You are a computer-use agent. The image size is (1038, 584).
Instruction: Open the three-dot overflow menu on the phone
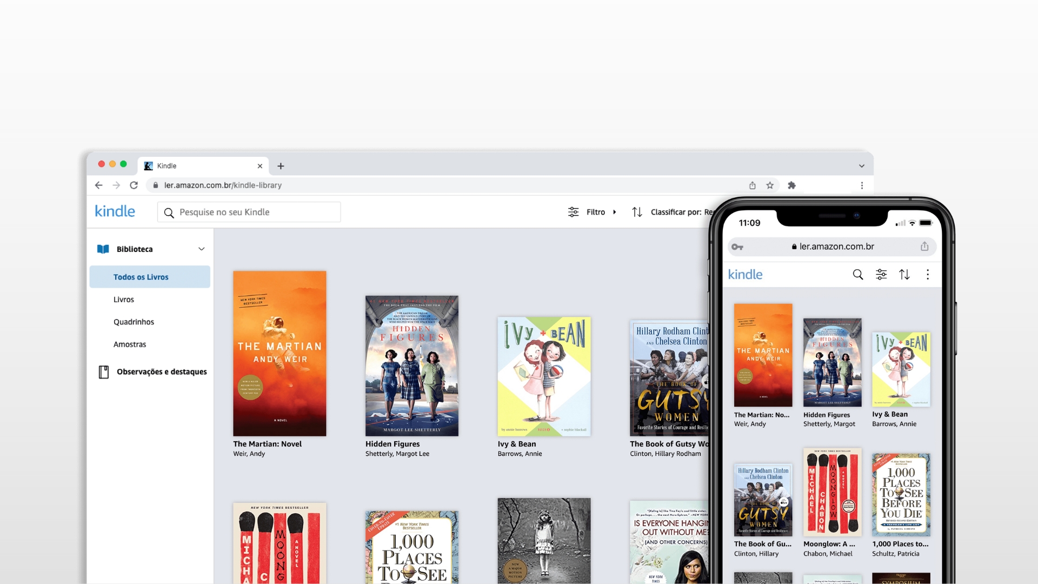[928, 274]
